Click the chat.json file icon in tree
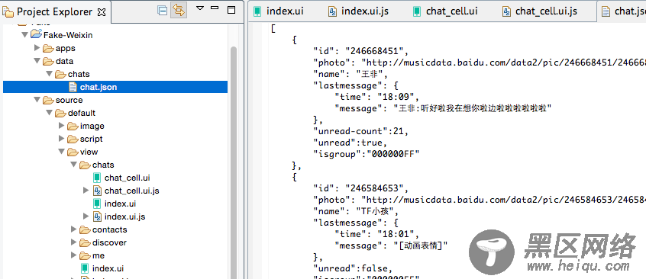 pos(73,87)
